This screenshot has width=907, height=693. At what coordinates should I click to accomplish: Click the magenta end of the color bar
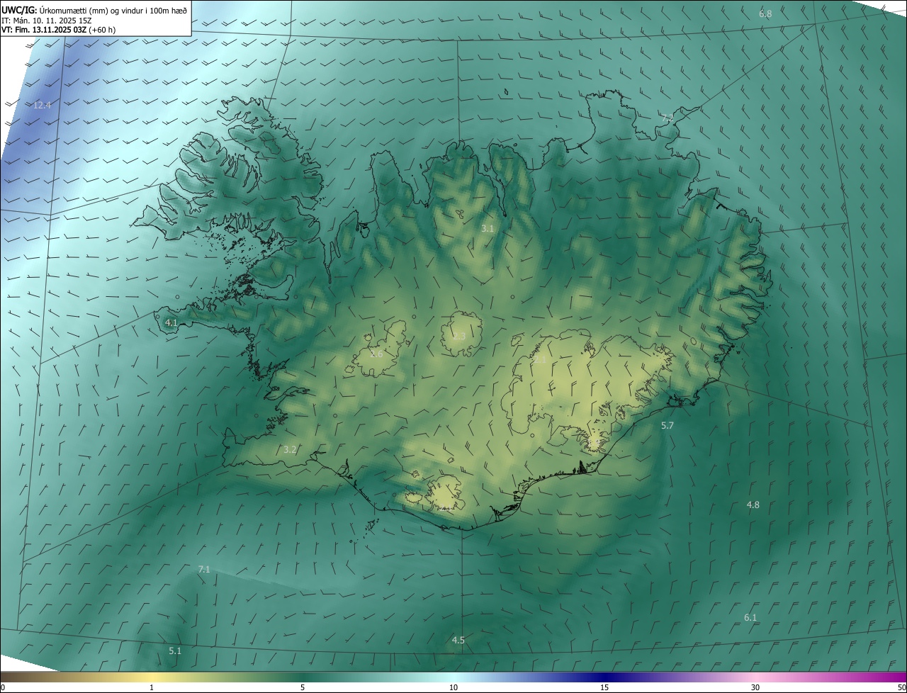point(896,677)
